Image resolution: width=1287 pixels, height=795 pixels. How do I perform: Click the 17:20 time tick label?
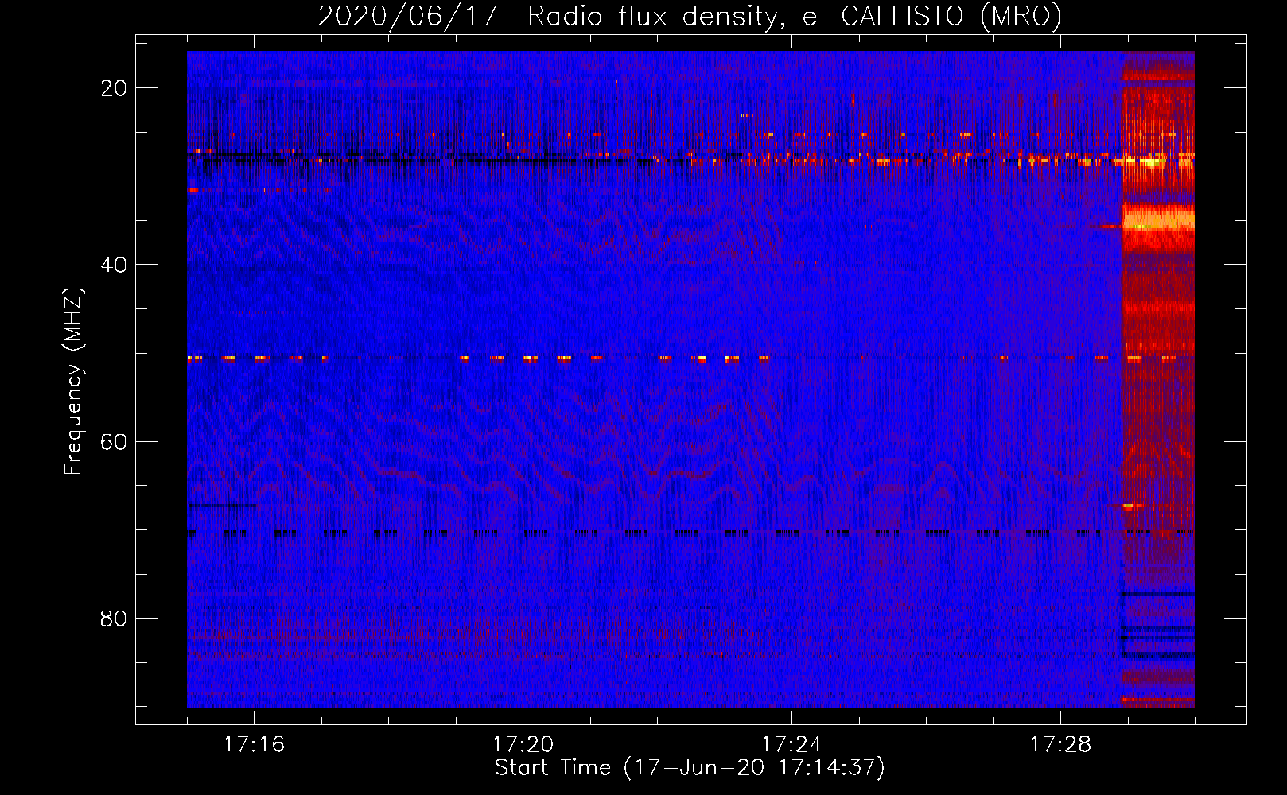click(523, 744)
